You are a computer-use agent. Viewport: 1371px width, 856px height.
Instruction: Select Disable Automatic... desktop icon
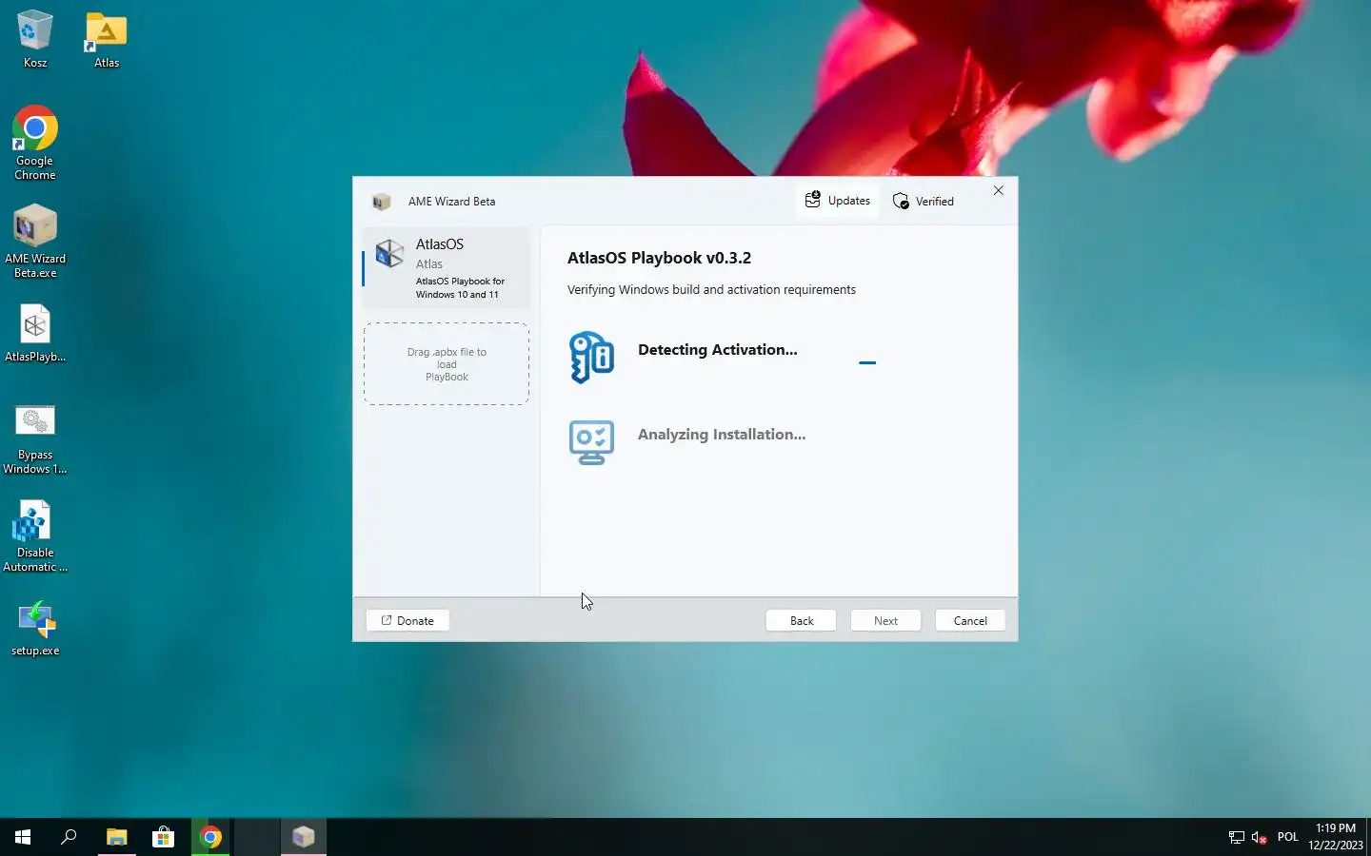35,536
